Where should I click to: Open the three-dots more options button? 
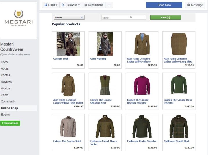click(x=109, y=5)
